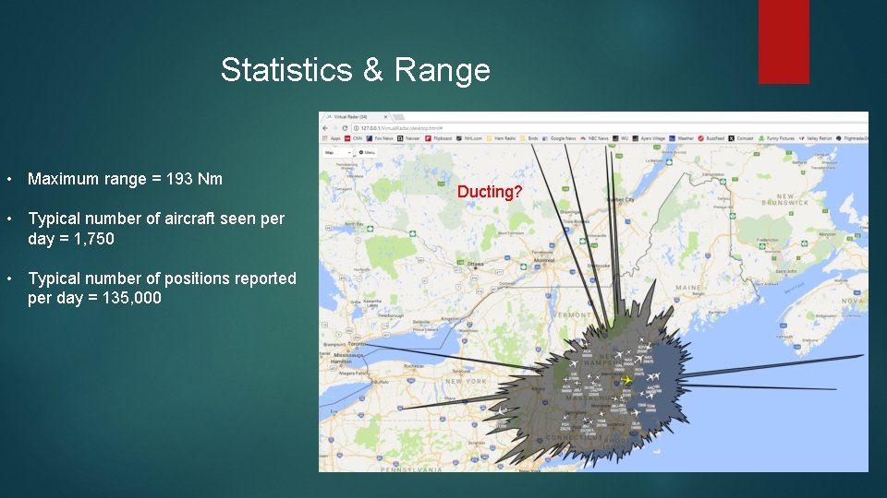Screen dimensions: 887x498
Task: Open the Birds bookmark folder
Action: tap(530, 138)
